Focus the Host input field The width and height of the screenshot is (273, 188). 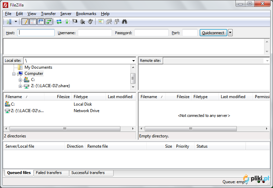(36, 32)
